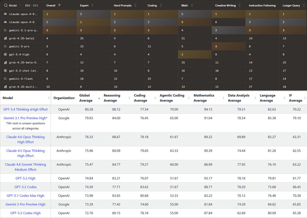The width and height of the screenshot is (307, 218).
Task: Open GPT-5.2 High model link
Action: tap(26, 178)
